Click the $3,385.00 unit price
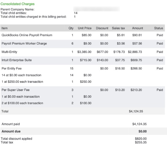Viewport: 167px width, 146px height. [x=84, y=52]
